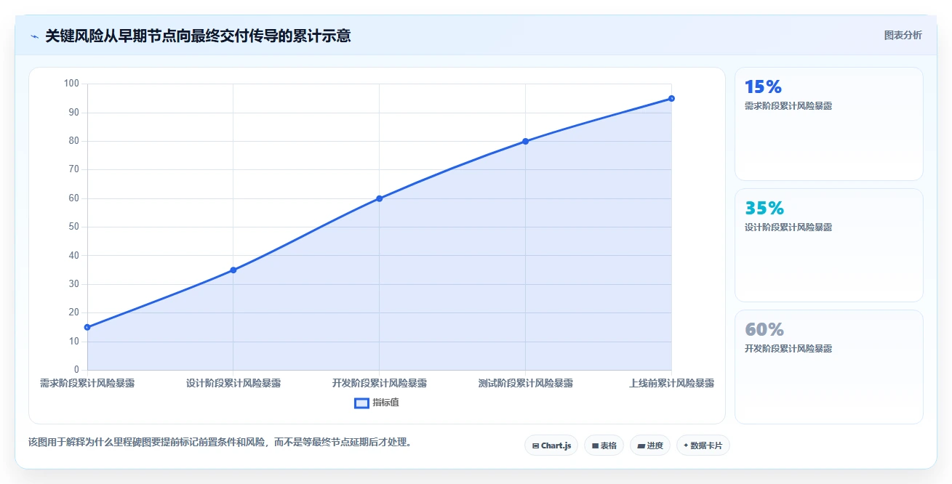952x484 pixels.
Task: Select the 进度 tag chip
Action: pos(650,445)
